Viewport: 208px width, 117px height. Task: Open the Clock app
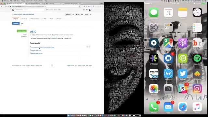coord(197,12)
